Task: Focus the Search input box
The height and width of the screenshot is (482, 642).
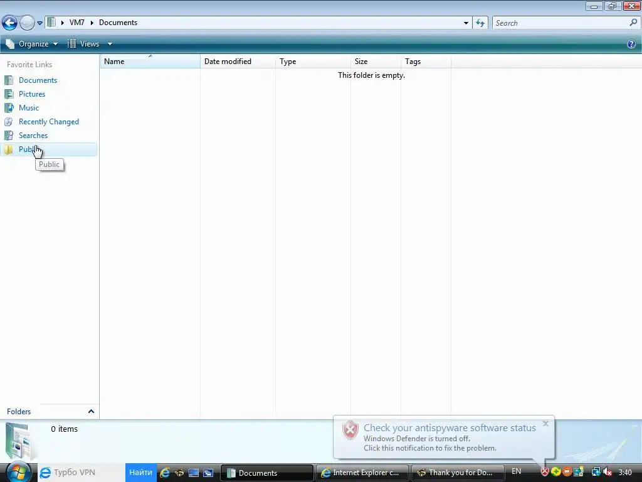Action: (x=561, y=23)
